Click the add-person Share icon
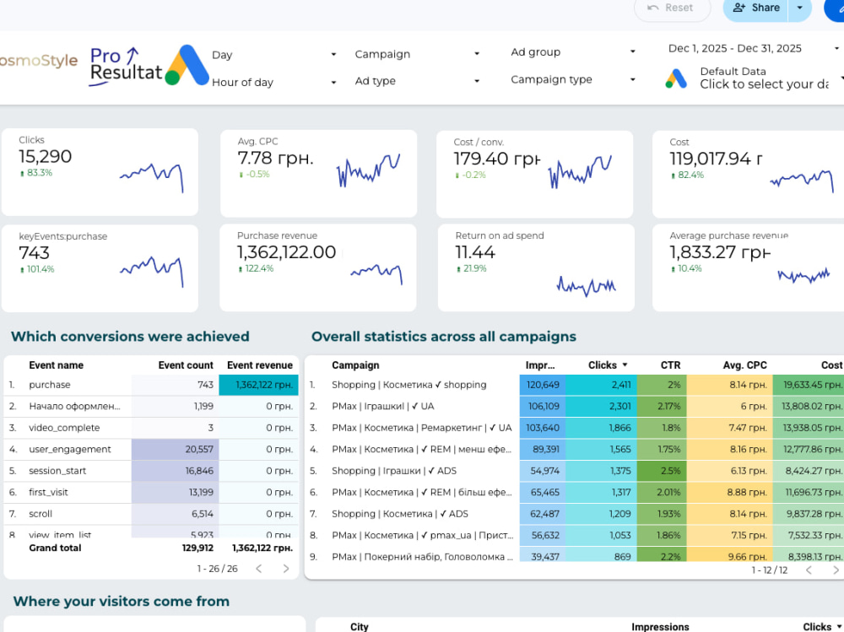 click(x=739, y=8)
